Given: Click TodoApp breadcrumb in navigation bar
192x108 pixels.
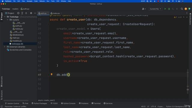Looking at the screenshot, I should tap(6, 9).
